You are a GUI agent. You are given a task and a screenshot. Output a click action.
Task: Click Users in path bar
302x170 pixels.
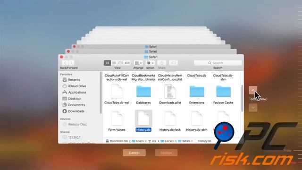click(138, 141)
